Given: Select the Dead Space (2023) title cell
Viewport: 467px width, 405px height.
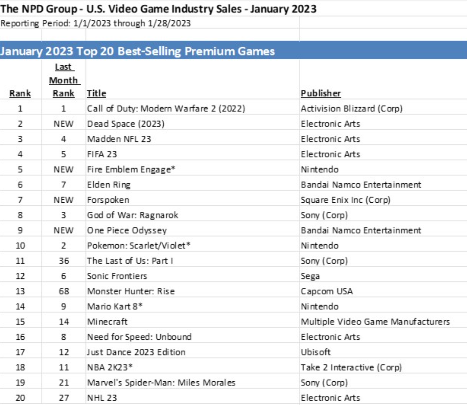Looking at the screenshot, I should [x=125, y=124].
